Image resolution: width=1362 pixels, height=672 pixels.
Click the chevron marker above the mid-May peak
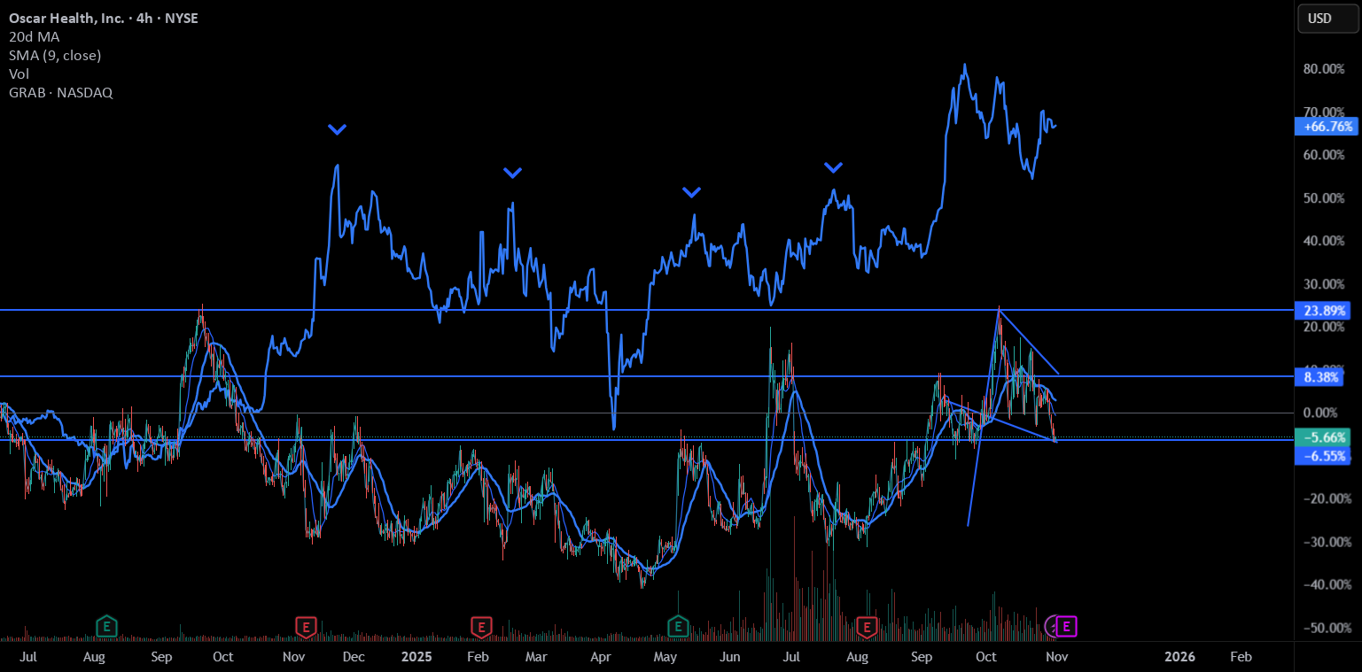click(692, 192)
